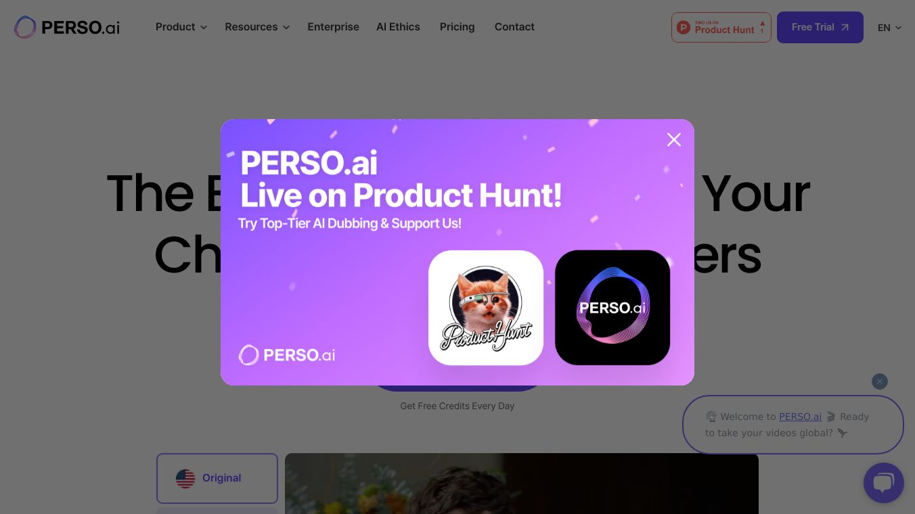Close the Product Hunt popup with X
The height and width of the screenshot is (514, 915).
pyautogui.click(x=674, y=139)
